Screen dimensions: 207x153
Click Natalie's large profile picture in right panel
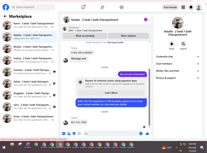[178, 23]
